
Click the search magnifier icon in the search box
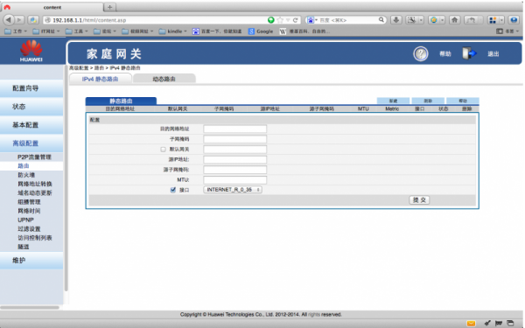[381, 20]
